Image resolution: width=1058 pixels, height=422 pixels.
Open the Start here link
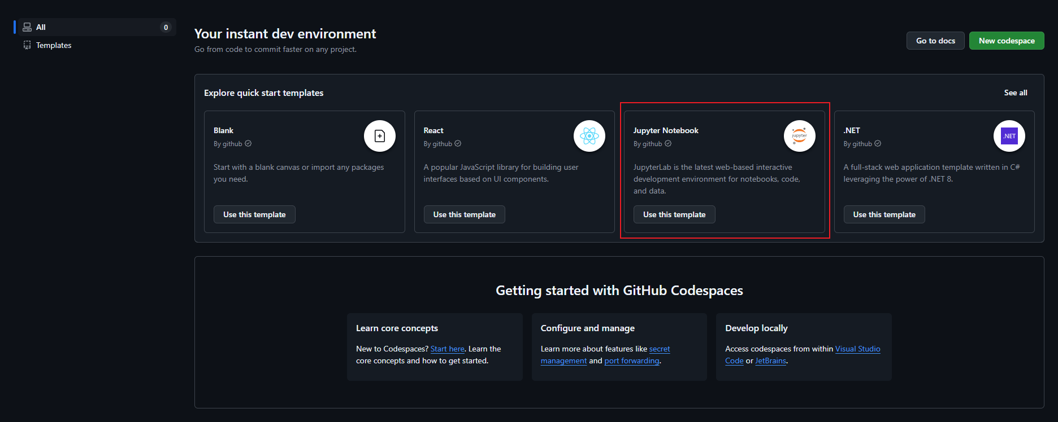point(448,349)
